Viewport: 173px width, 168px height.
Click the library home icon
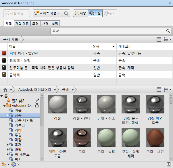tap(5, 90)
